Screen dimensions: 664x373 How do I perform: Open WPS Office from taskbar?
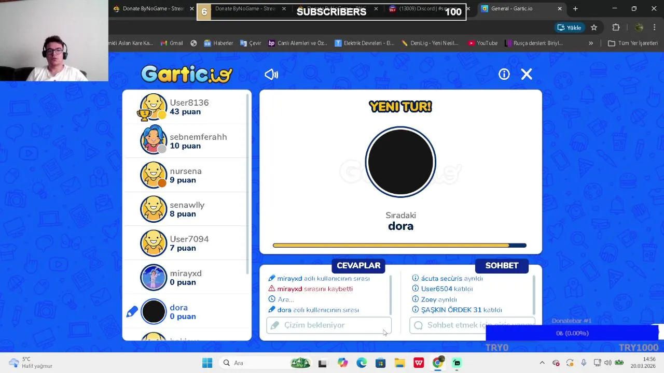click(419, 363)
